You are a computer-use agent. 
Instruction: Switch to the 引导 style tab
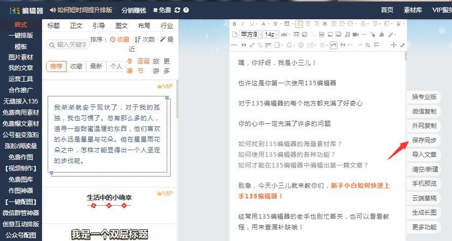click(x=99, y=26)
